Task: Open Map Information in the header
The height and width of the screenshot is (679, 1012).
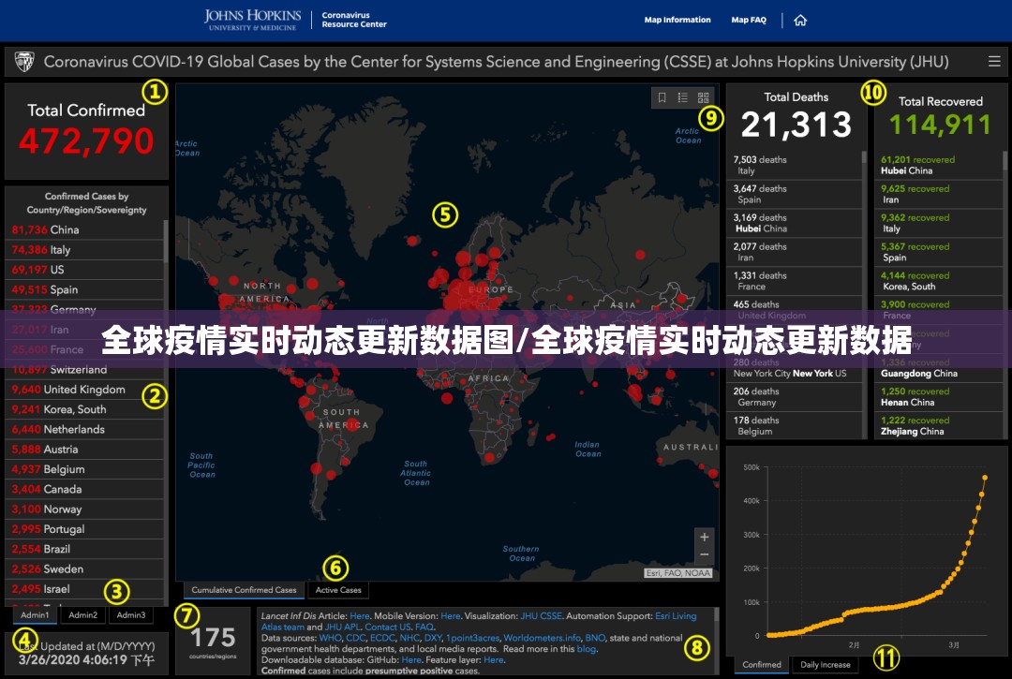Action: pyautogui.click(x=677, y=20)
